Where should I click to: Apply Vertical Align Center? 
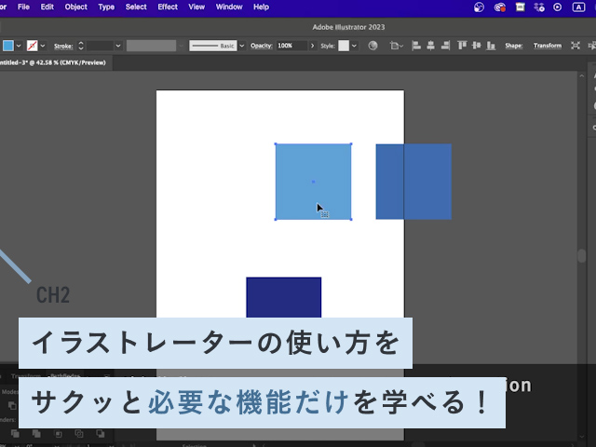[x=476, y=46]
